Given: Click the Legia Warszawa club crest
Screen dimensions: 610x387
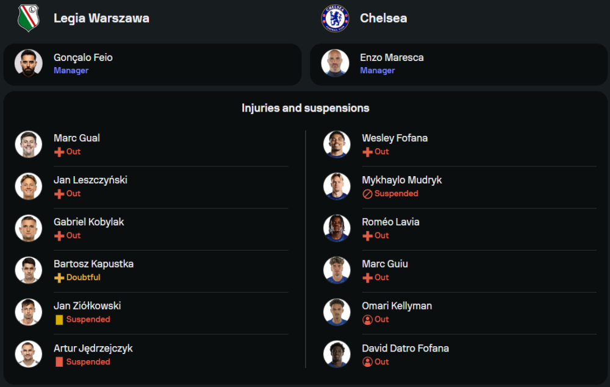Looking at the screenshot, I should coord(28,18).
